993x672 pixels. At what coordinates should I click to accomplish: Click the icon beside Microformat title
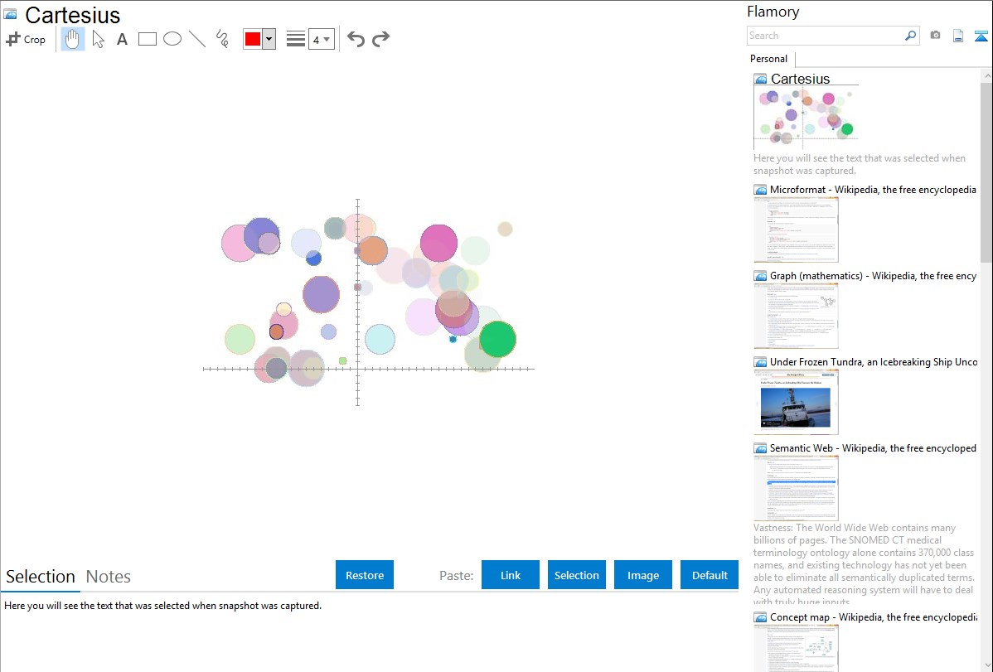(x=760, y=190)
